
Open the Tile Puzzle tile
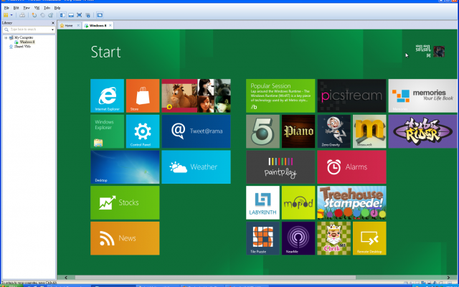[263, 238]
